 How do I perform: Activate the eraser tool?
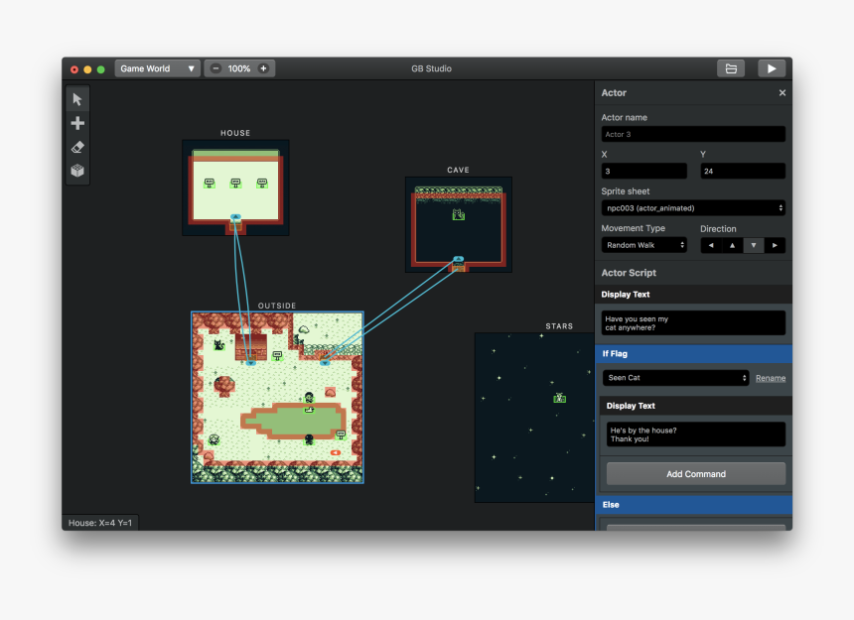tap(77, 147)
